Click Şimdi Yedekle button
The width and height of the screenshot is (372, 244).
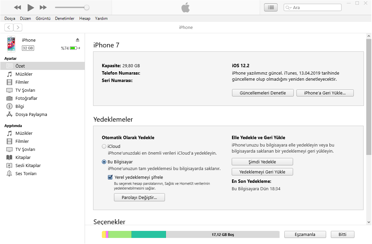pyautogui.click(x=262, y=162)
